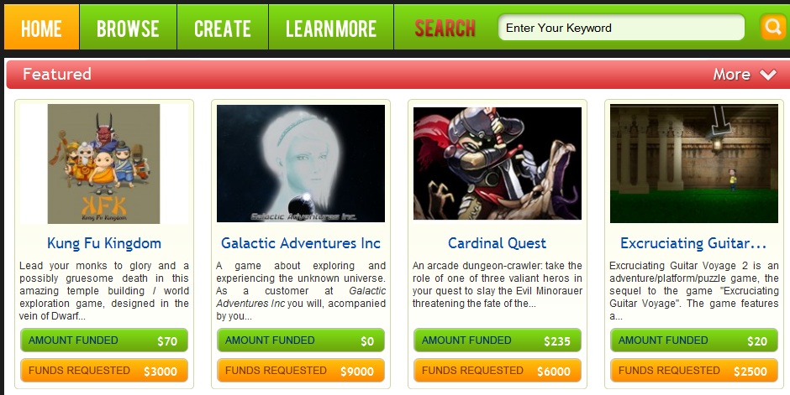Click the orange search magnifier icon
Image resolution: width=790 pixels, height=395 pixels.
tap(773, 27)
